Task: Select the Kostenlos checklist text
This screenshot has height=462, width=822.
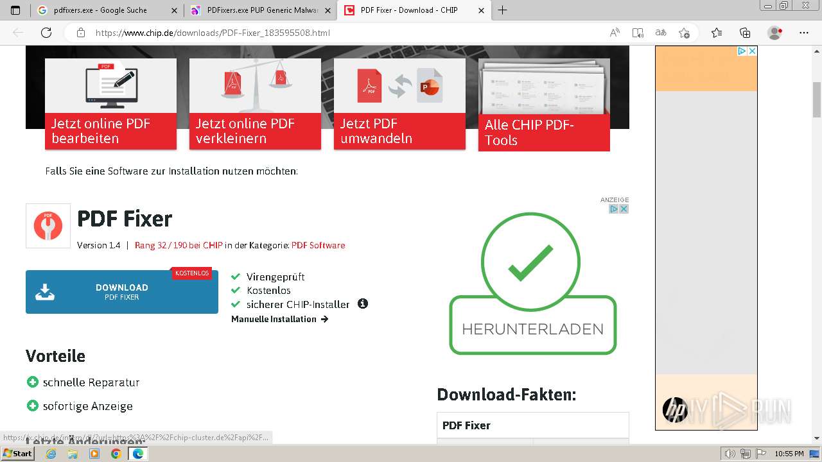Action: point(268,290)
